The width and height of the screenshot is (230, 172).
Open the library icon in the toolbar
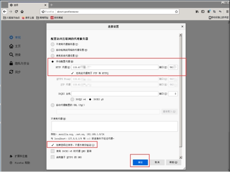197,12
